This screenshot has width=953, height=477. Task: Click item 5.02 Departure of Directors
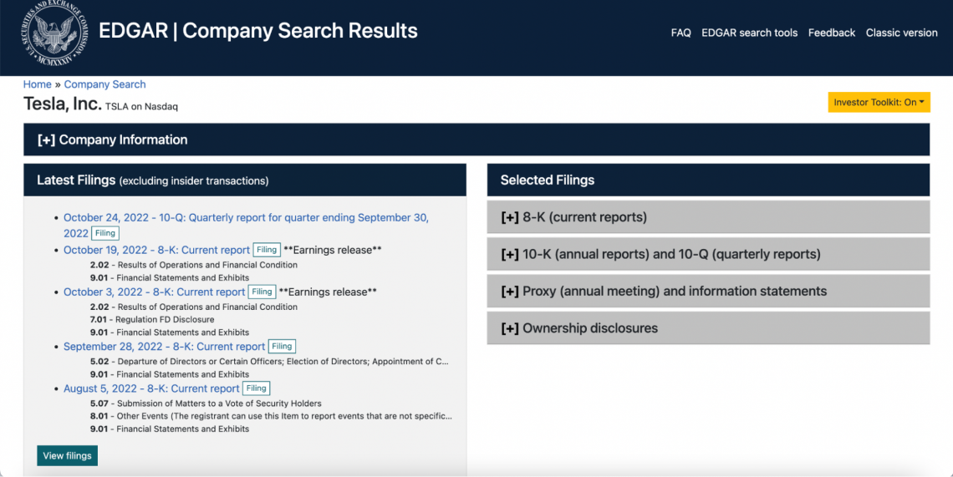[269, 362]
